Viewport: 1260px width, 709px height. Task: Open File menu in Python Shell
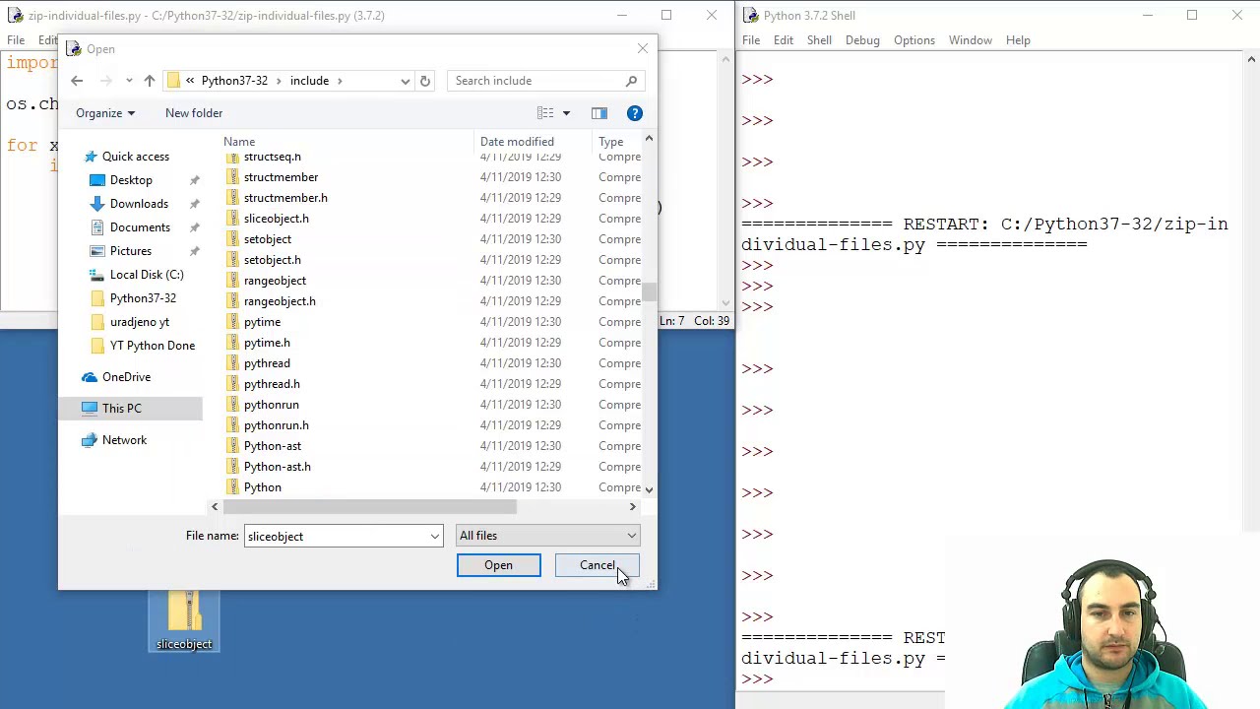click(751, 40)
